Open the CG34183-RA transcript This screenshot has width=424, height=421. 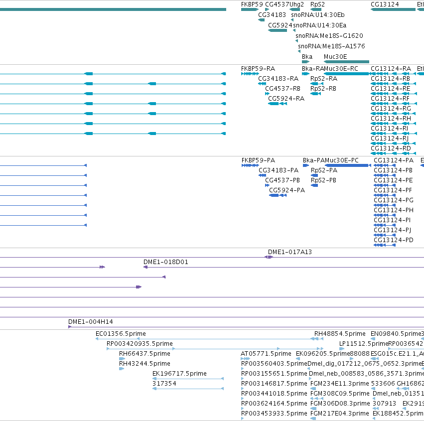262,84
